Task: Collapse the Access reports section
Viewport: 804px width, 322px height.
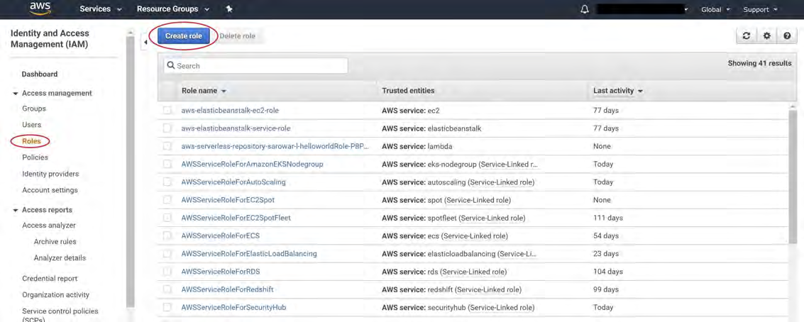Action: click(16, 210)
